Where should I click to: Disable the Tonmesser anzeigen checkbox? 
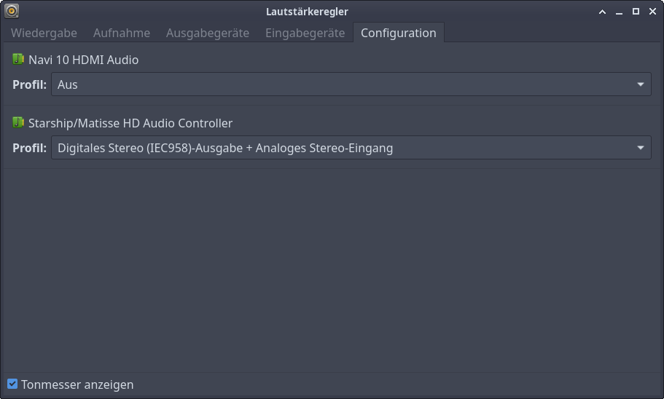[x=12, y=384]
